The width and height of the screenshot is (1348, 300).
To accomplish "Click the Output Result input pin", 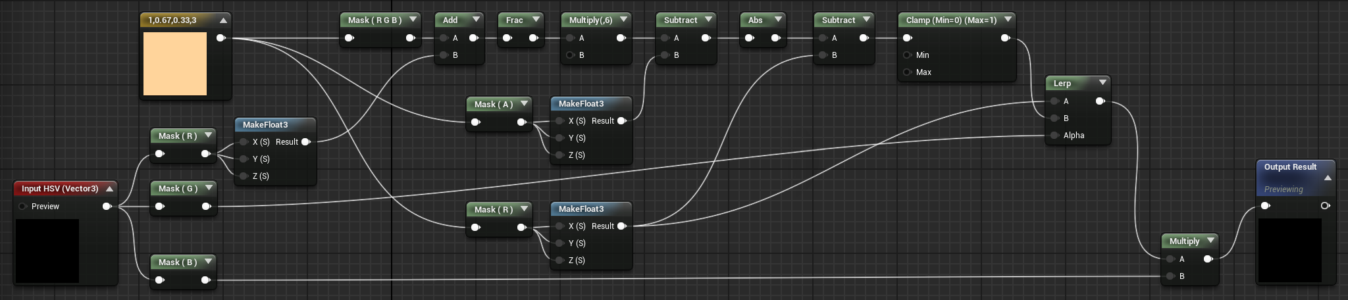I will click(1266, 206).
